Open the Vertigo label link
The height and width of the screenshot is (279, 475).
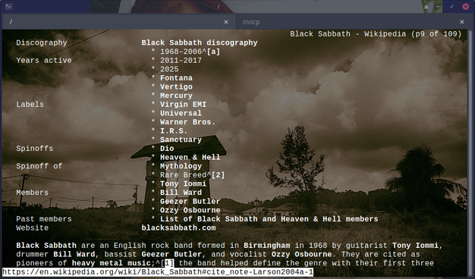[176, 87]
